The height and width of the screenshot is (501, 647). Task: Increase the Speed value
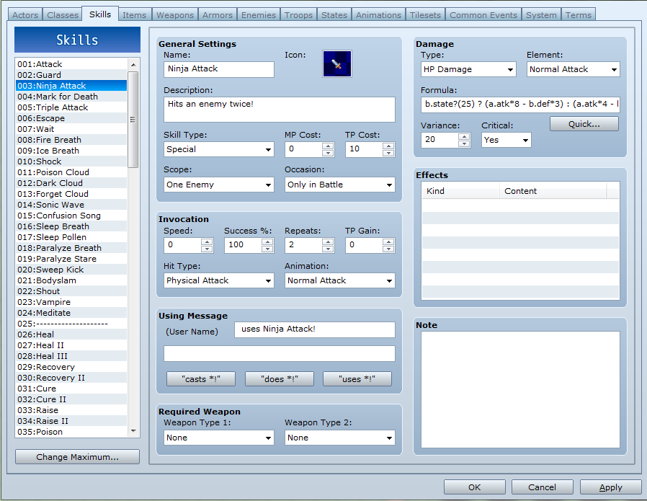point(207,241)
